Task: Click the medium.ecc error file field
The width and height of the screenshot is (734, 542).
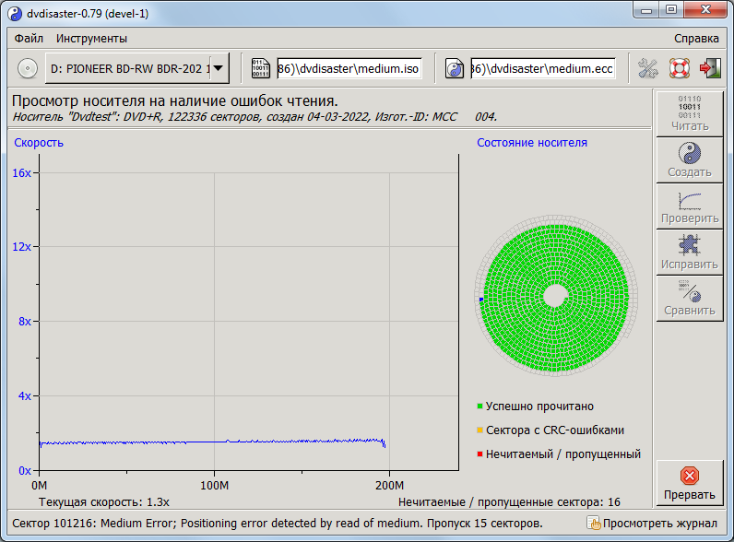Action: tap(543, 68)
